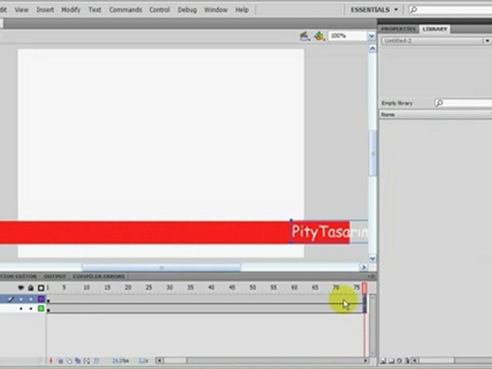The width and height of the screenshot is (492, 369).
Task: Click the stage scroll-right arrow
Action: coord(363,268)
